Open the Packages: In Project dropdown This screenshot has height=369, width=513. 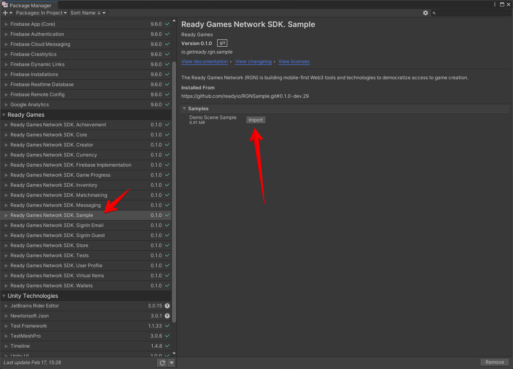click(x=41, y=13)
